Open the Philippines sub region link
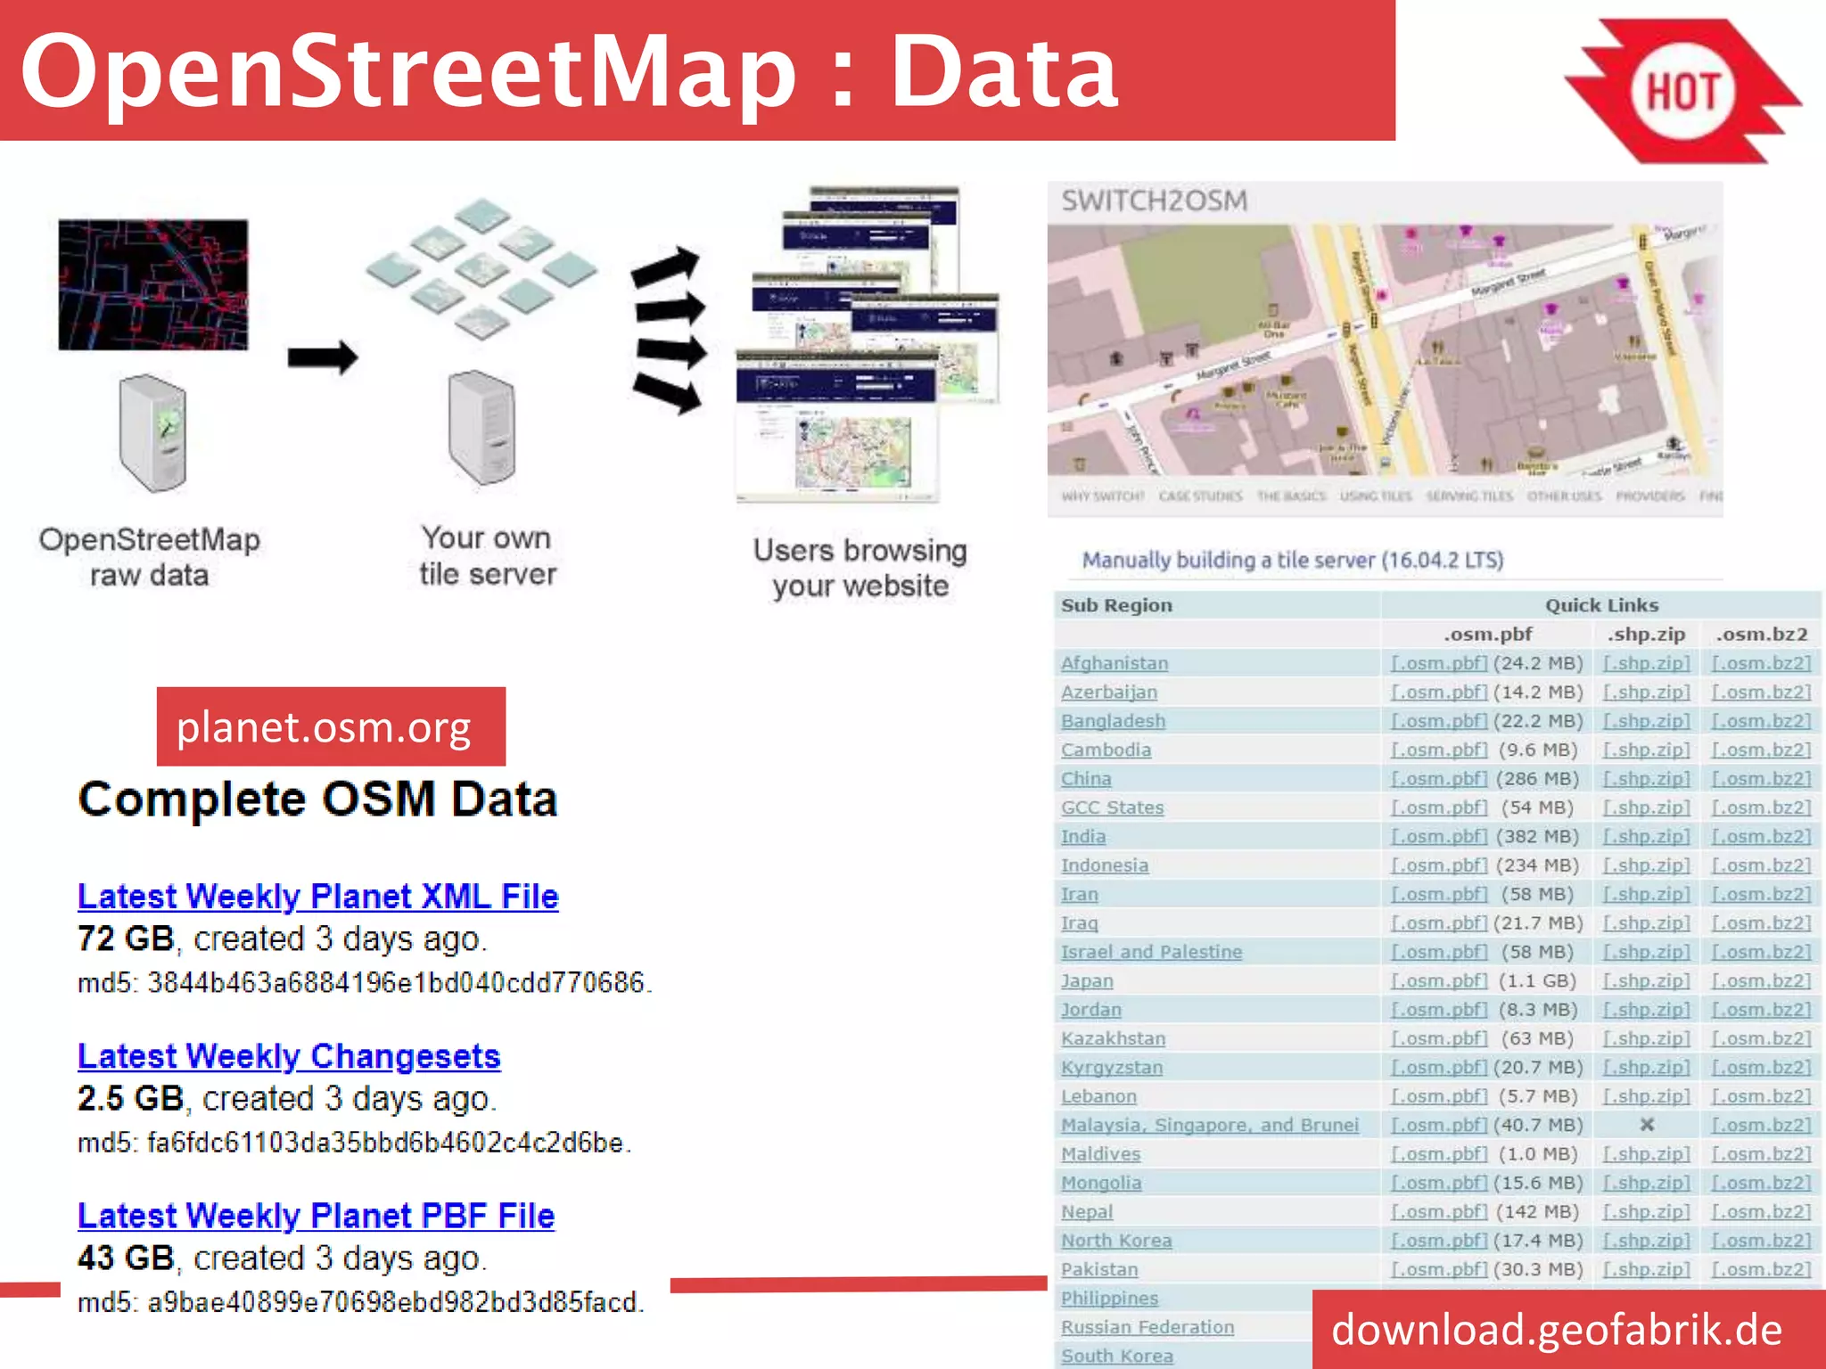The width and height of the screenshot is (1826, 1369). click(1109, 1298)
